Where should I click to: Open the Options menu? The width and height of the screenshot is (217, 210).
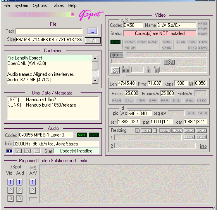coord(40,5)
